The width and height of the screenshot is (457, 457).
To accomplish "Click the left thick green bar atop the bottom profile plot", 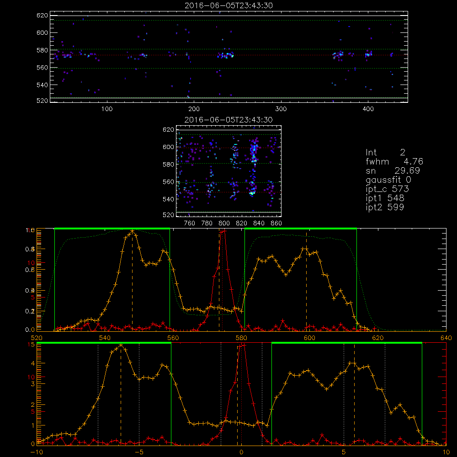I will click(x=104, y=343).
